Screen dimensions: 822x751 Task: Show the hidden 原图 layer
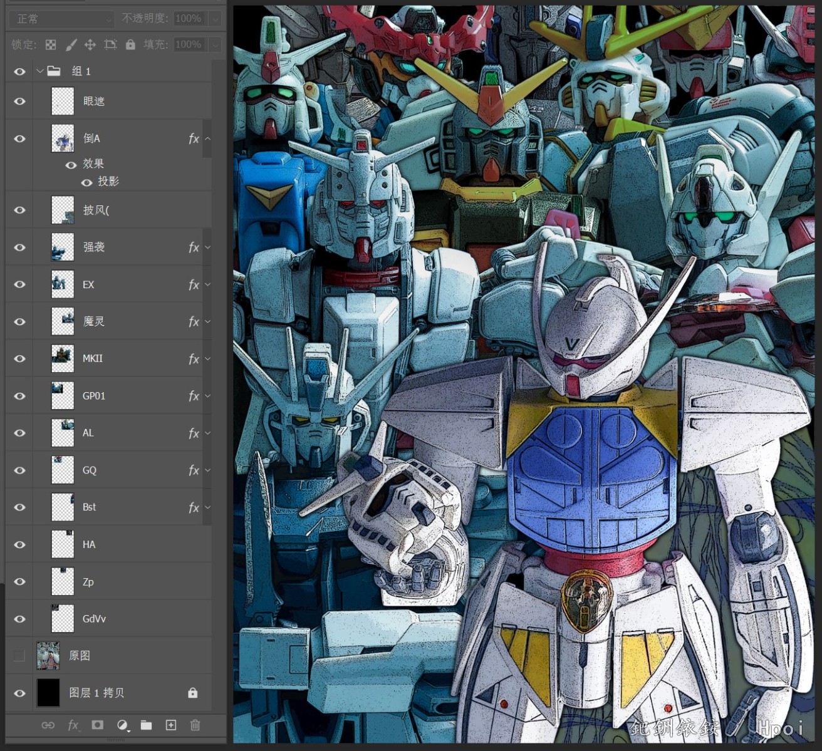(x=19, y=656)
